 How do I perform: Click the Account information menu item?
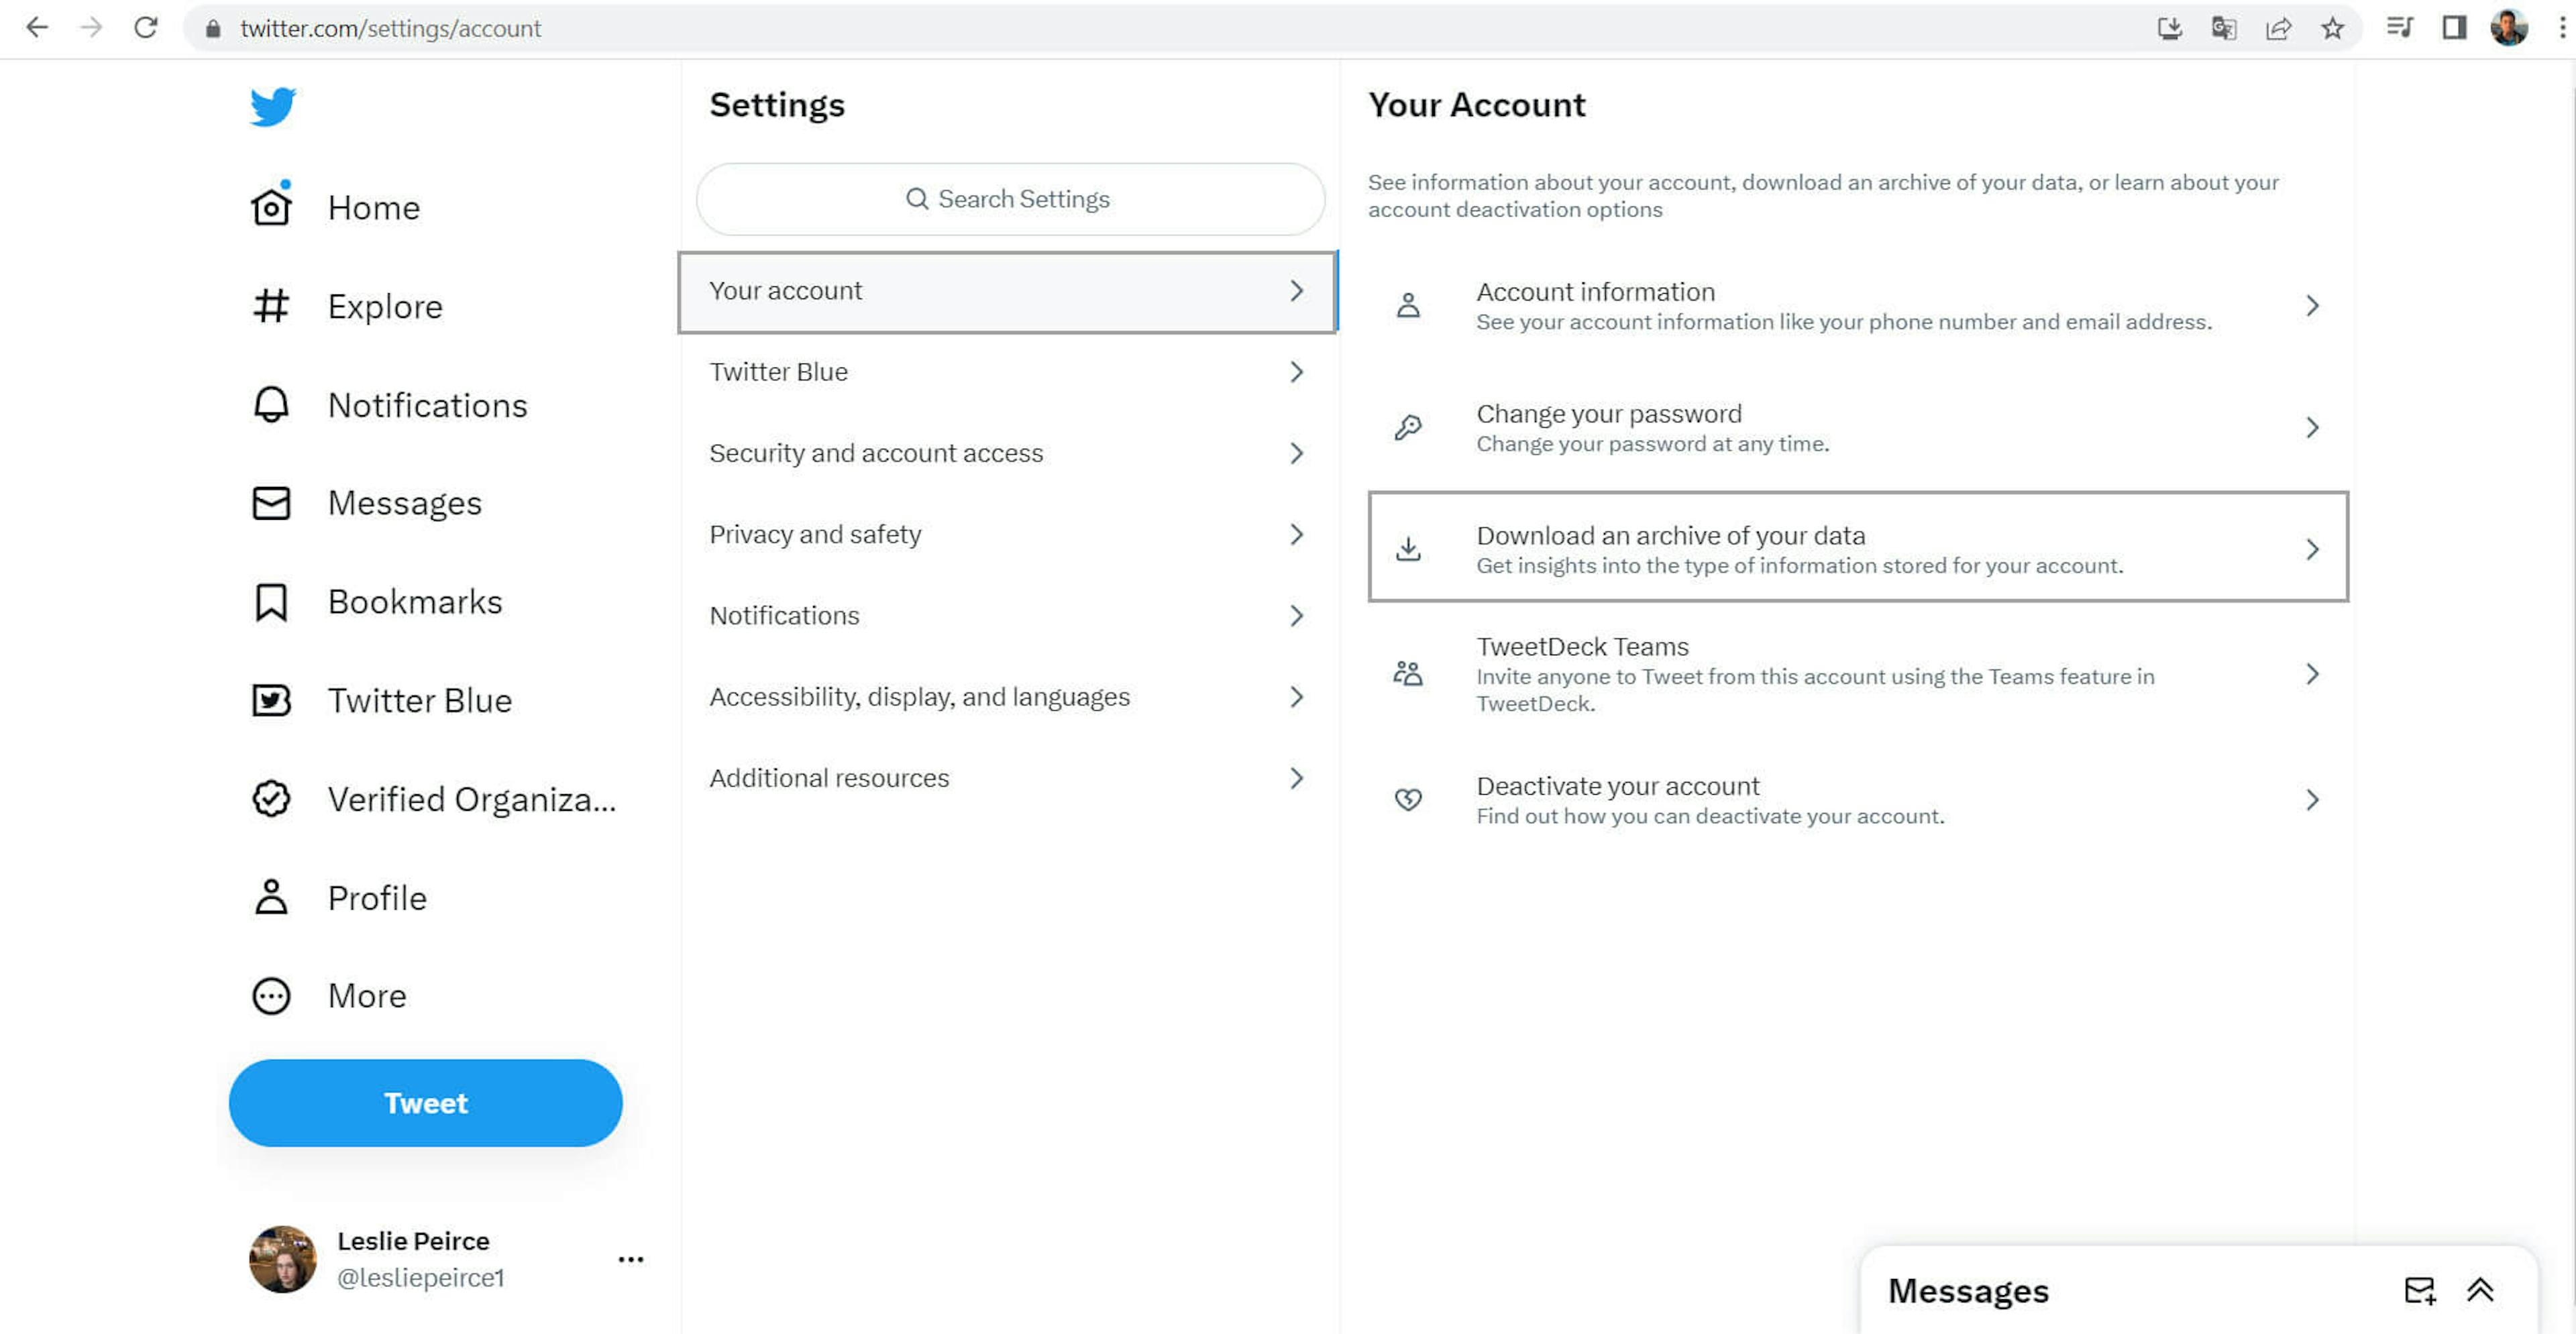tap(1860, 304)
